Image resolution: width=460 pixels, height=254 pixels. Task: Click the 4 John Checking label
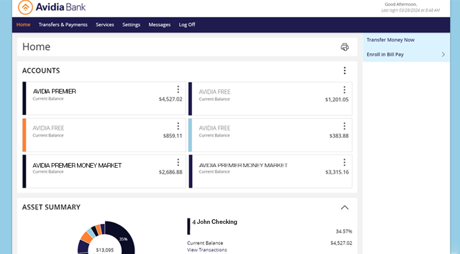point(215,222)
